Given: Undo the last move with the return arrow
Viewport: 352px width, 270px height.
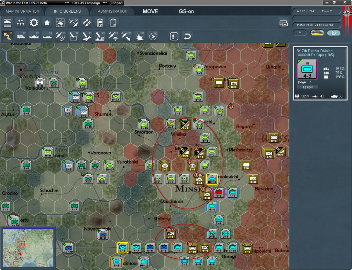Looking at the screenshot, I should [187, 36].
